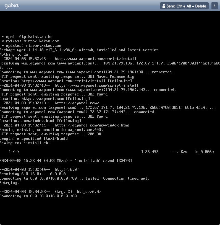
Task: Click the '(try: 2) http://6.0/' line
Action: pos(51,192)
